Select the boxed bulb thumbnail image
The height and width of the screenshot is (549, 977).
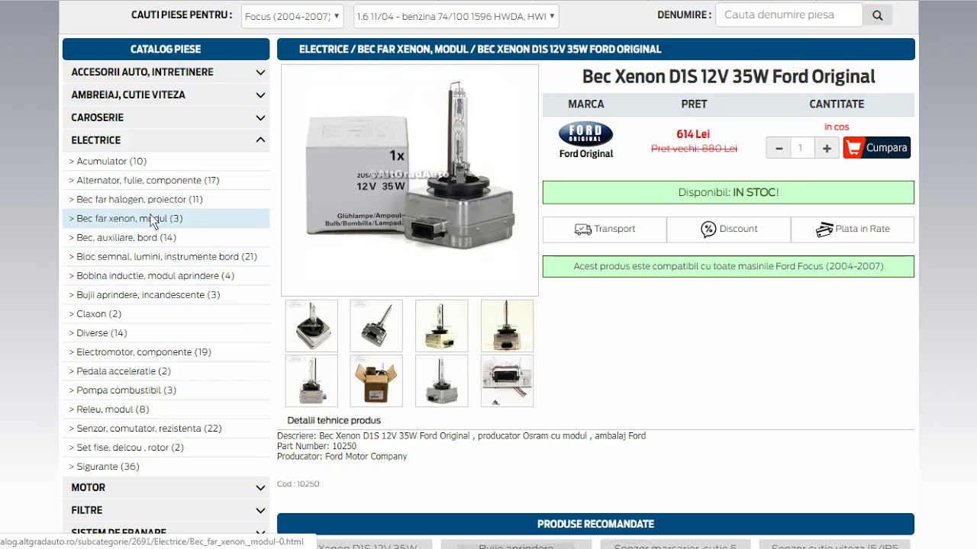point(376,380)
